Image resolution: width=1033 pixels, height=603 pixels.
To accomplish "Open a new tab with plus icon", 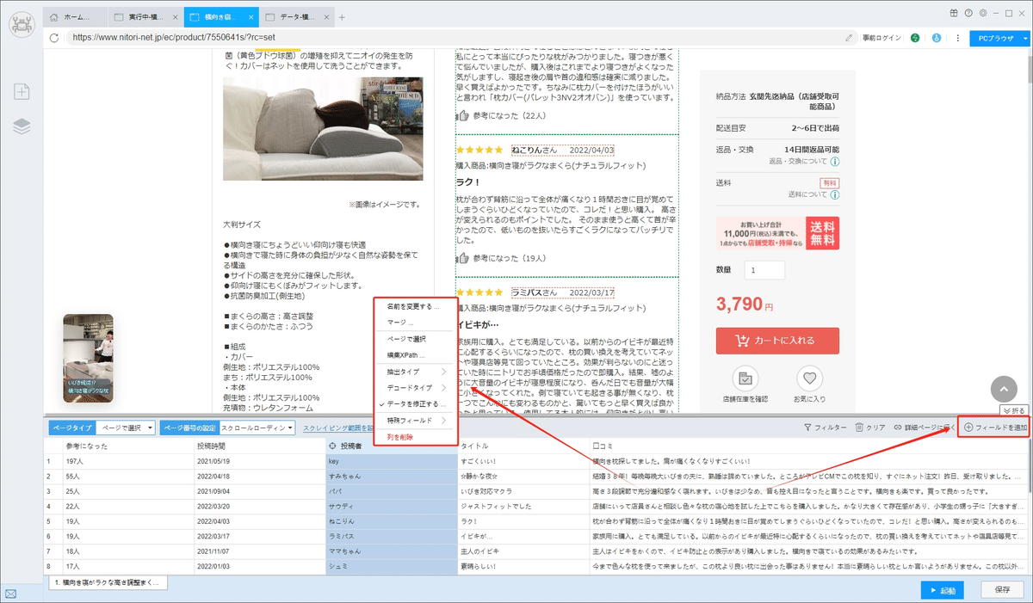I will [342, 17].
